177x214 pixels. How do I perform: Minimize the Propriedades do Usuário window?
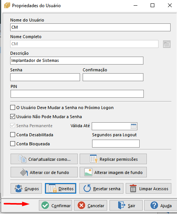135,5
